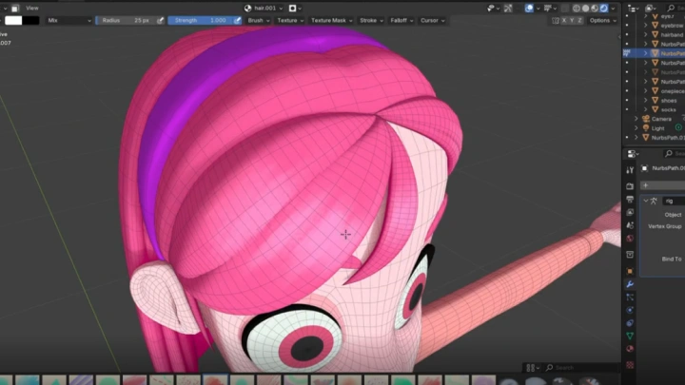The image size is (685, 385).
Task: Select the socks object in outliner
Action: pos(669,110)
